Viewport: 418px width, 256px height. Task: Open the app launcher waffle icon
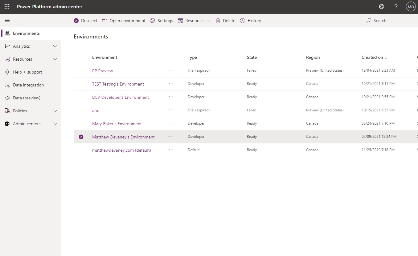7,6
